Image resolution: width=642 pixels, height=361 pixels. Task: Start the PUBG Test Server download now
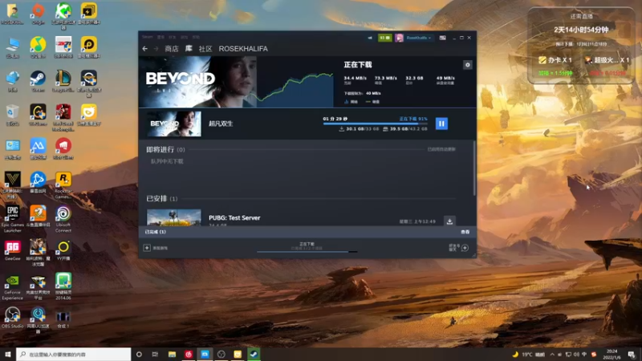coord(449,221)
